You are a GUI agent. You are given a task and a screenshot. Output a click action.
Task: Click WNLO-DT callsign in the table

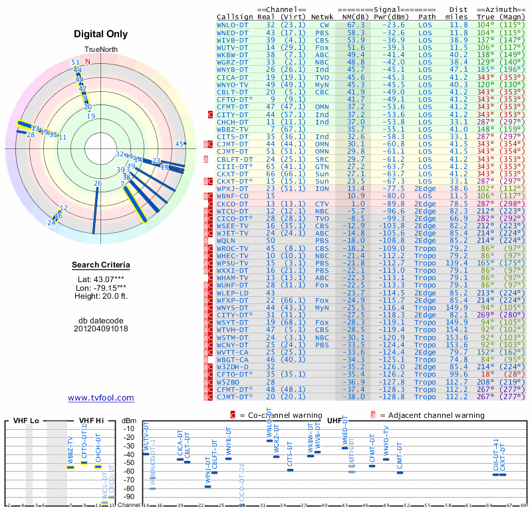[232, 25]
